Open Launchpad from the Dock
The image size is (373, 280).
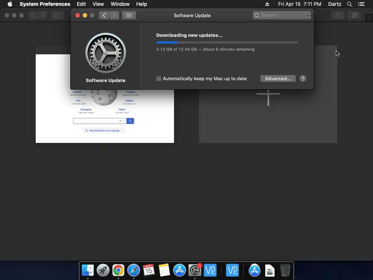coord(103,270)
